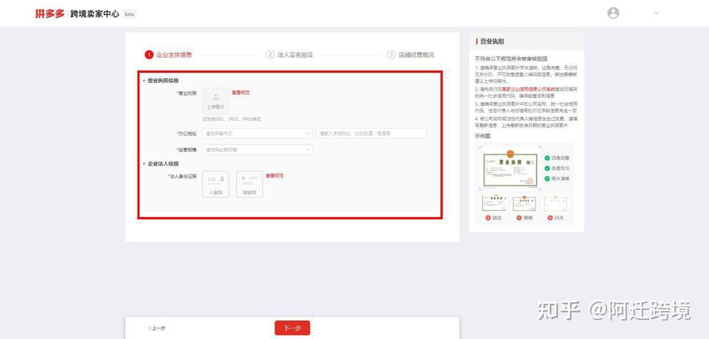Click the 示例图 label in the side panel

(x=482, y=136)
